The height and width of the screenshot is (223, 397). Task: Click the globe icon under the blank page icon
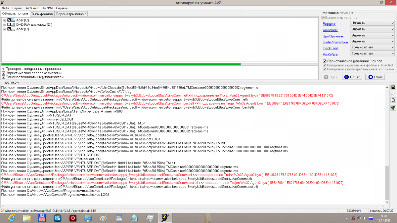(x=393, y=108)
